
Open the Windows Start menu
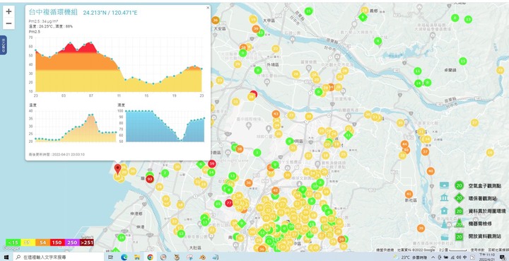(6, 257)
